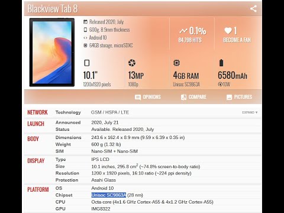The width and height of the screenshot is (284, 213).
Task: Click the CPU row label
Action: pyautogui.click(x=60, y=202)
